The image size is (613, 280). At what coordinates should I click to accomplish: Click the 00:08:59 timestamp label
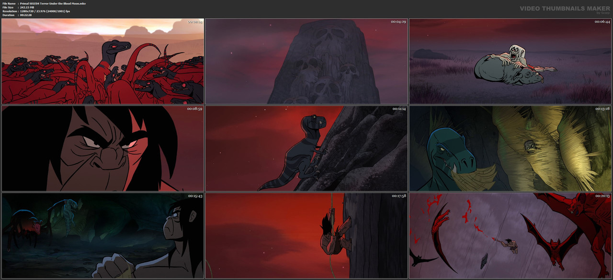pyautogui.click(x=195, y=109)
